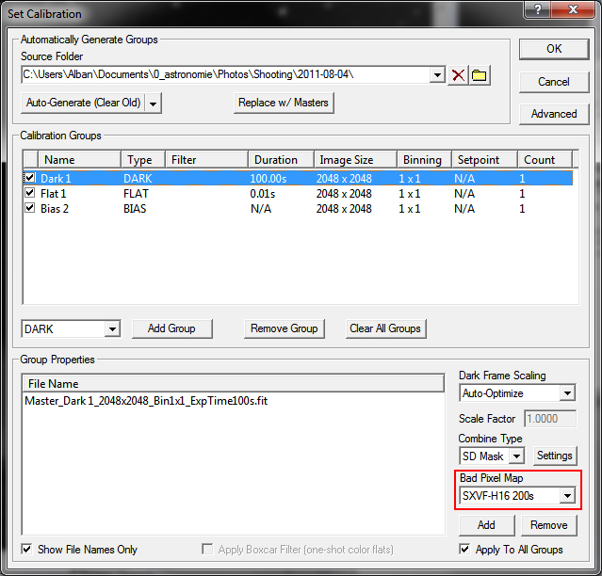Open the DARK group type dropdown
The width and height of the screenshot is (602, 576).
112,329
